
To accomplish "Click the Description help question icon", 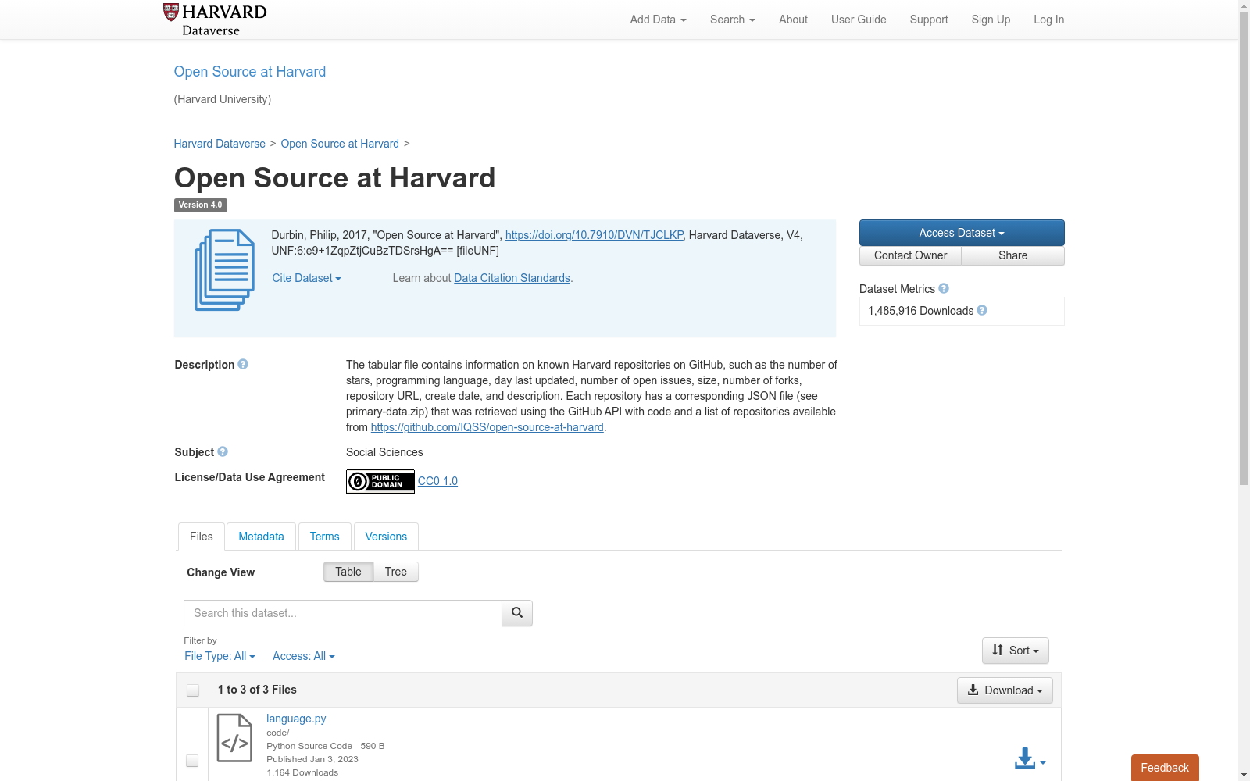I will point(243,365).
